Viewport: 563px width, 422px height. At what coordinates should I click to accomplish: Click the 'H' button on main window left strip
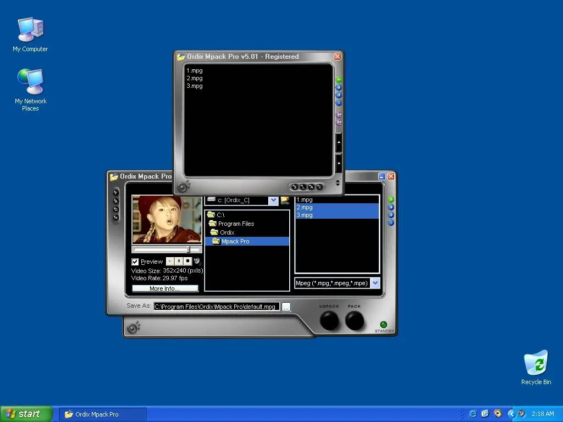click(115, 218)
